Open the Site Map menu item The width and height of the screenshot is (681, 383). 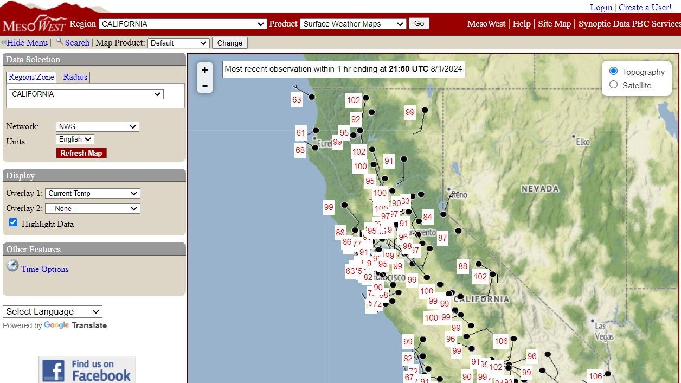554,24
